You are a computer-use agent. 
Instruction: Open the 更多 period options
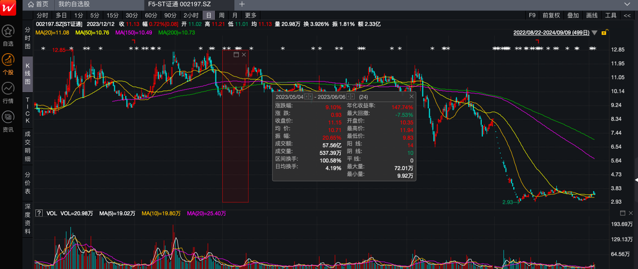251,15
